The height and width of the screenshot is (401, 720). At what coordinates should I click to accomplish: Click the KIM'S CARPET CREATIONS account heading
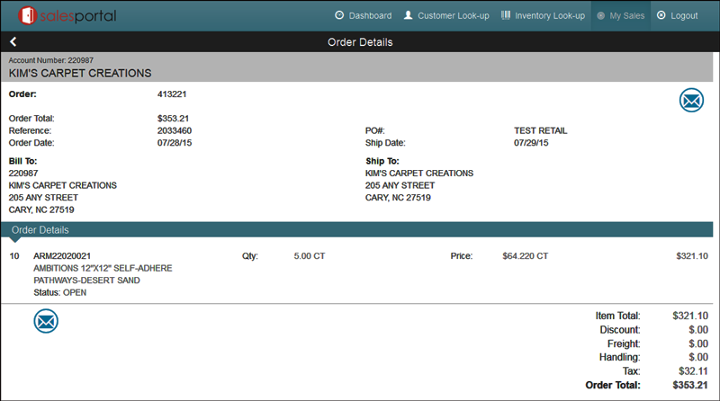point(80,73)
